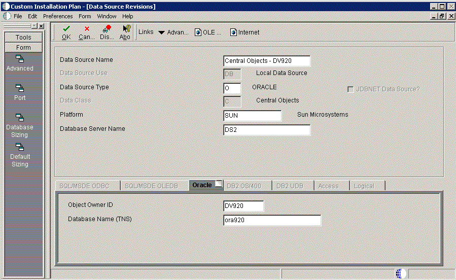Open Default Sizing sidebar icon

pos(20,147)
